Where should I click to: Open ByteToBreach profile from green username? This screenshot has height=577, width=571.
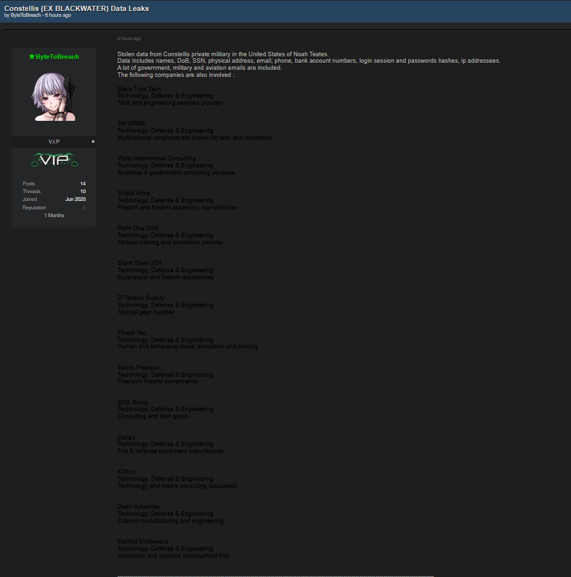coord(57,57)
